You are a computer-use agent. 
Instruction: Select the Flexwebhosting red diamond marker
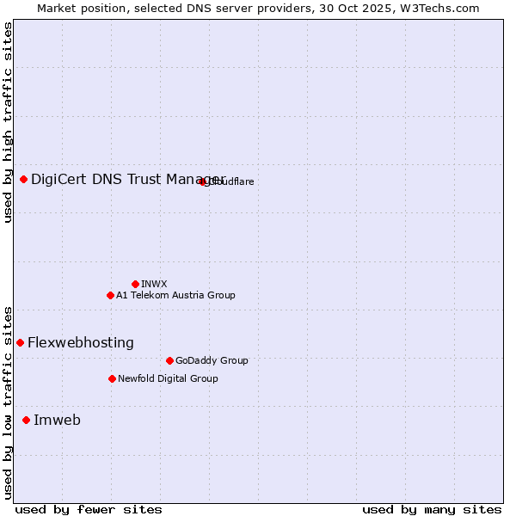[21, 342]
